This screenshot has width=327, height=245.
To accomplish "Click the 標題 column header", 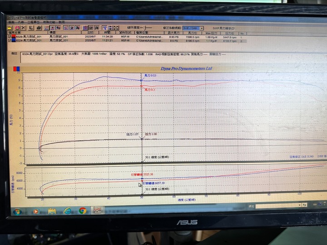I will pyautogui.click(x=64, y=33).
